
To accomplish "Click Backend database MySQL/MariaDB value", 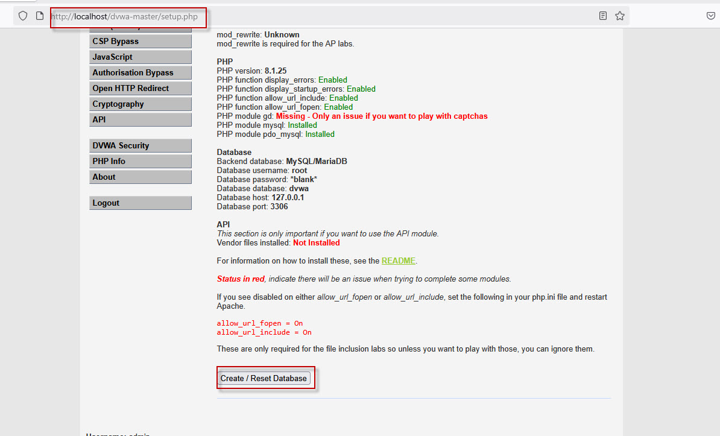I will click(317, 161).
